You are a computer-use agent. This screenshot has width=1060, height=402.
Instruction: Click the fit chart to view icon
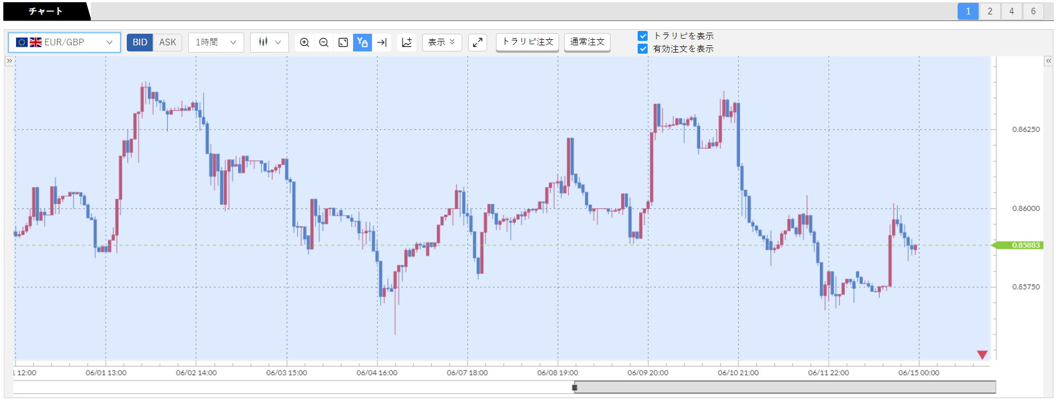click(x=343, y=43)
